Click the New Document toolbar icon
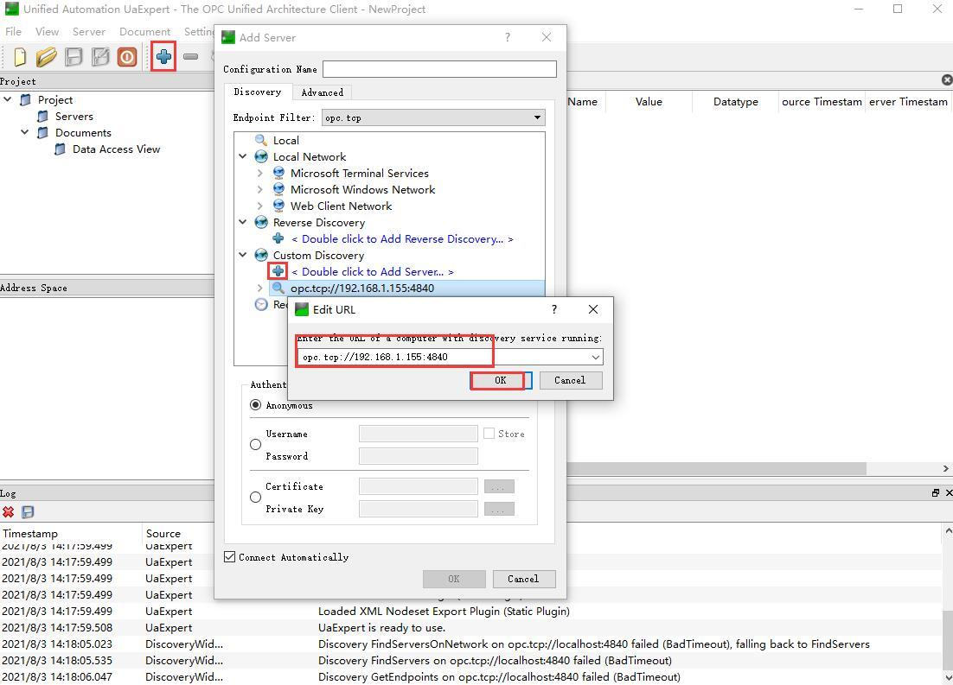Viewport: 953px width, 685px height. pyautogui.click(x=19, y=57)
